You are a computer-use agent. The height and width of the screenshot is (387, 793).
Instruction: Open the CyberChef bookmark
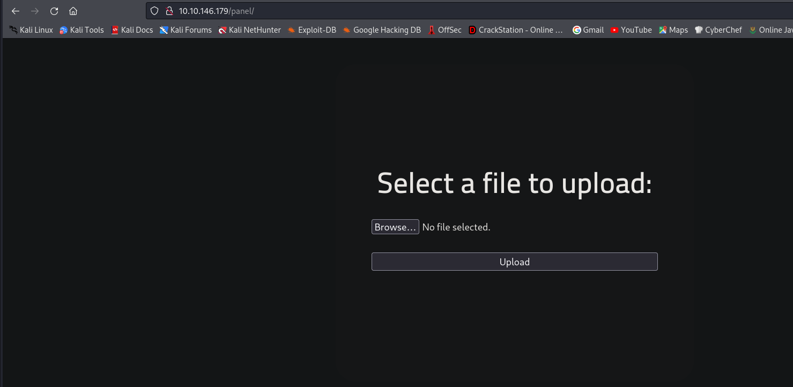pos(718,30)
